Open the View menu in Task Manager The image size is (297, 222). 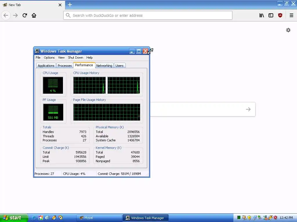click(x=61, y=58)
